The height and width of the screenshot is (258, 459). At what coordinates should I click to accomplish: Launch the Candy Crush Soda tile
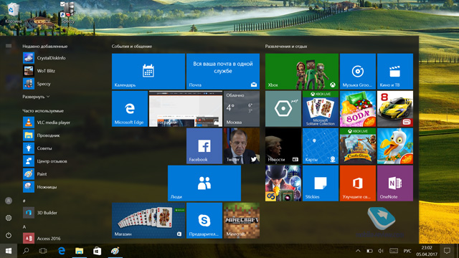(358, 108)
